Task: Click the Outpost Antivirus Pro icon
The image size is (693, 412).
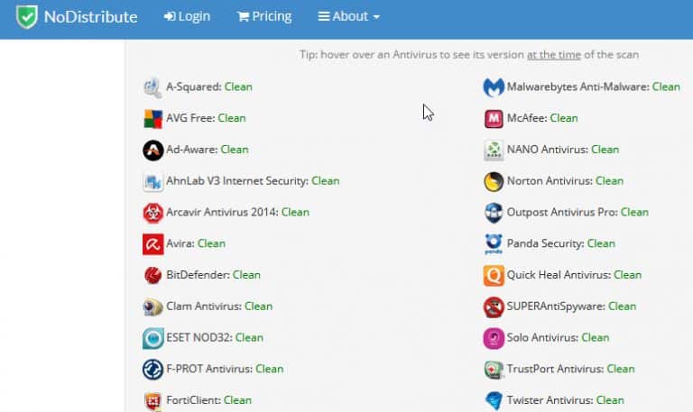Action: (494, 213)
